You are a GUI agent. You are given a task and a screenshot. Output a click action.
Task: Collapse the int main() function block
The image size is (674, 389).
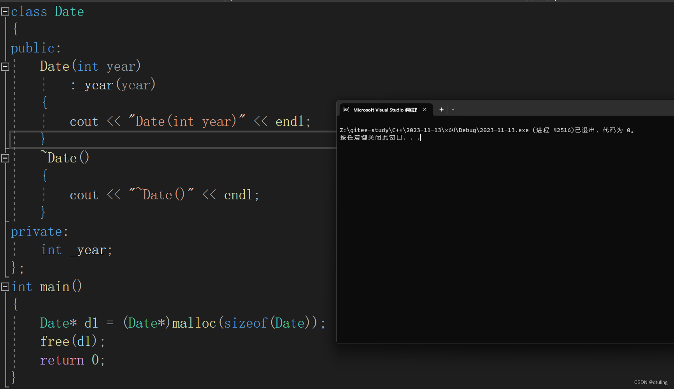tap(5, 287)
